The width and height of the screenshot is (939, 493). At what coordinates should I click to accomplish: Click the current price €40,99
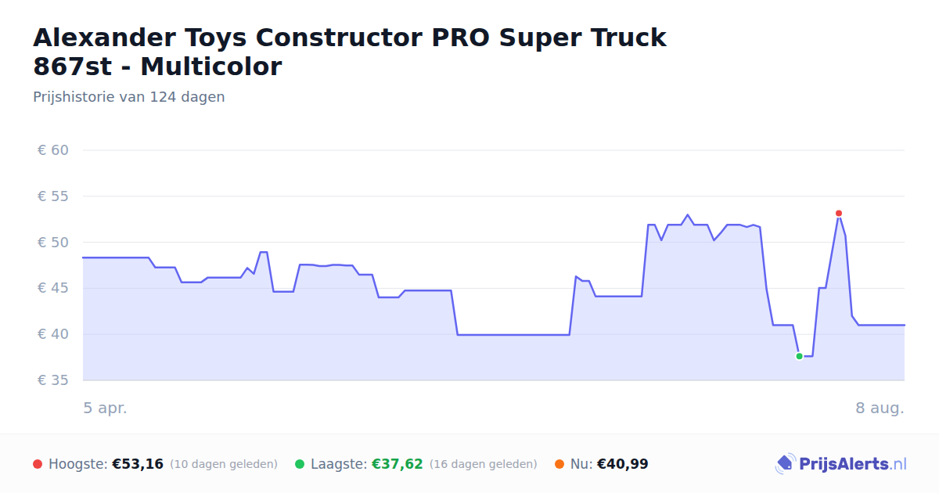(x=623, y=464)
